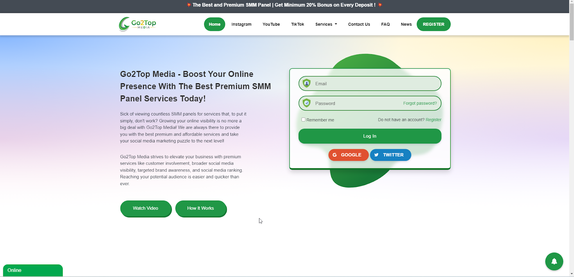Click the user shield icon in Email field

tap(306, 83)
